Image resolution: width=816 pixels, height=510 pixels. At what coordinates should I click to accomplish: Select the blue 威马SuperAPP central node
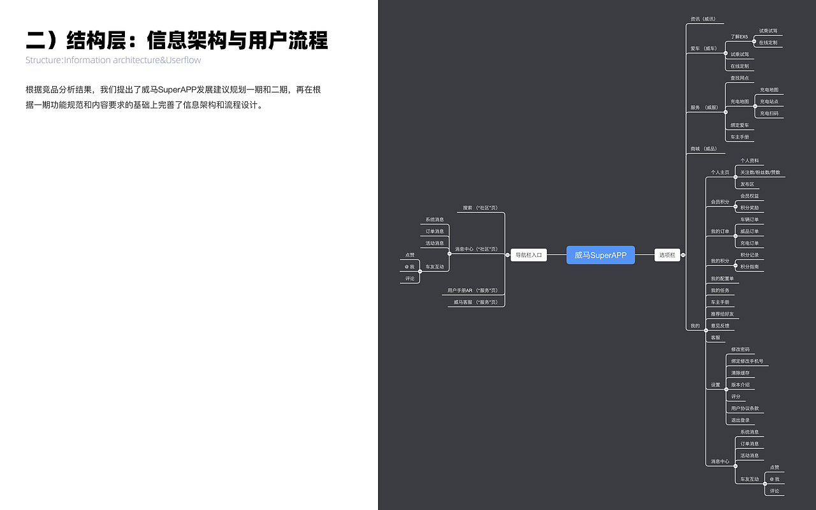tap(600, 254)
